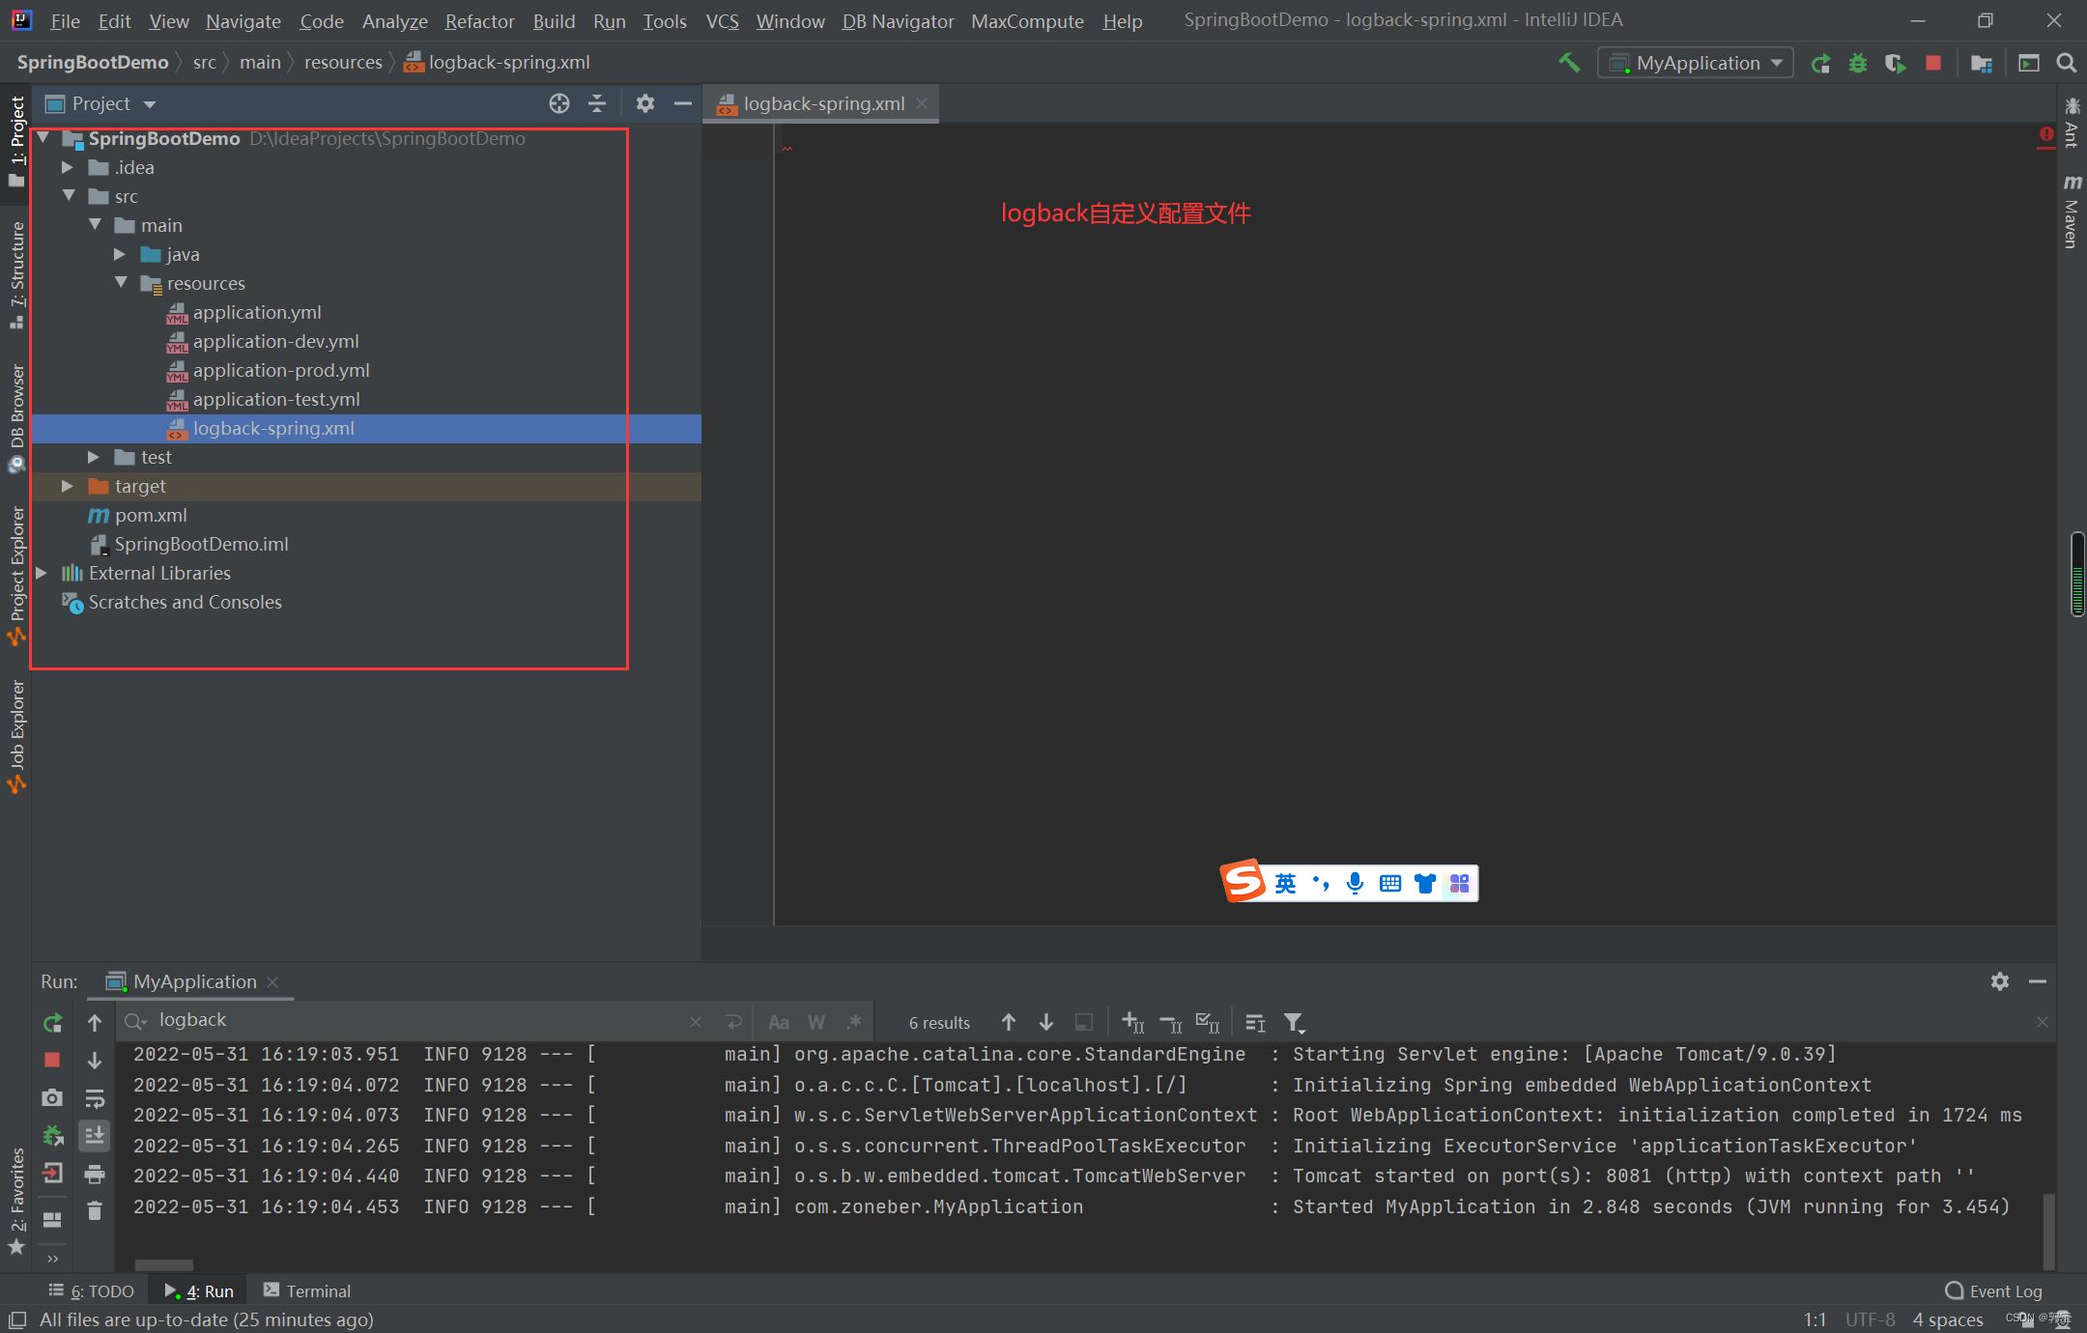Collapse the resources folder
The height and width of the screenshot is (1333, 2087).
pos(121,283)
